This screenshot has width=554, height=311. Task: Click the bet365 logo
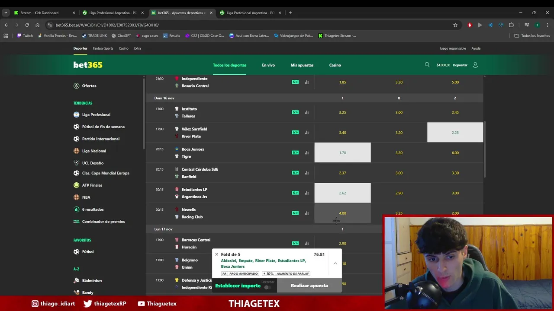tap(88, 65)
